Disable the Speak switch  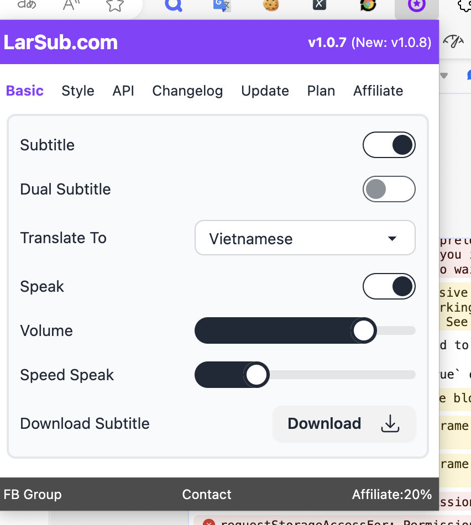click(389, 286)
